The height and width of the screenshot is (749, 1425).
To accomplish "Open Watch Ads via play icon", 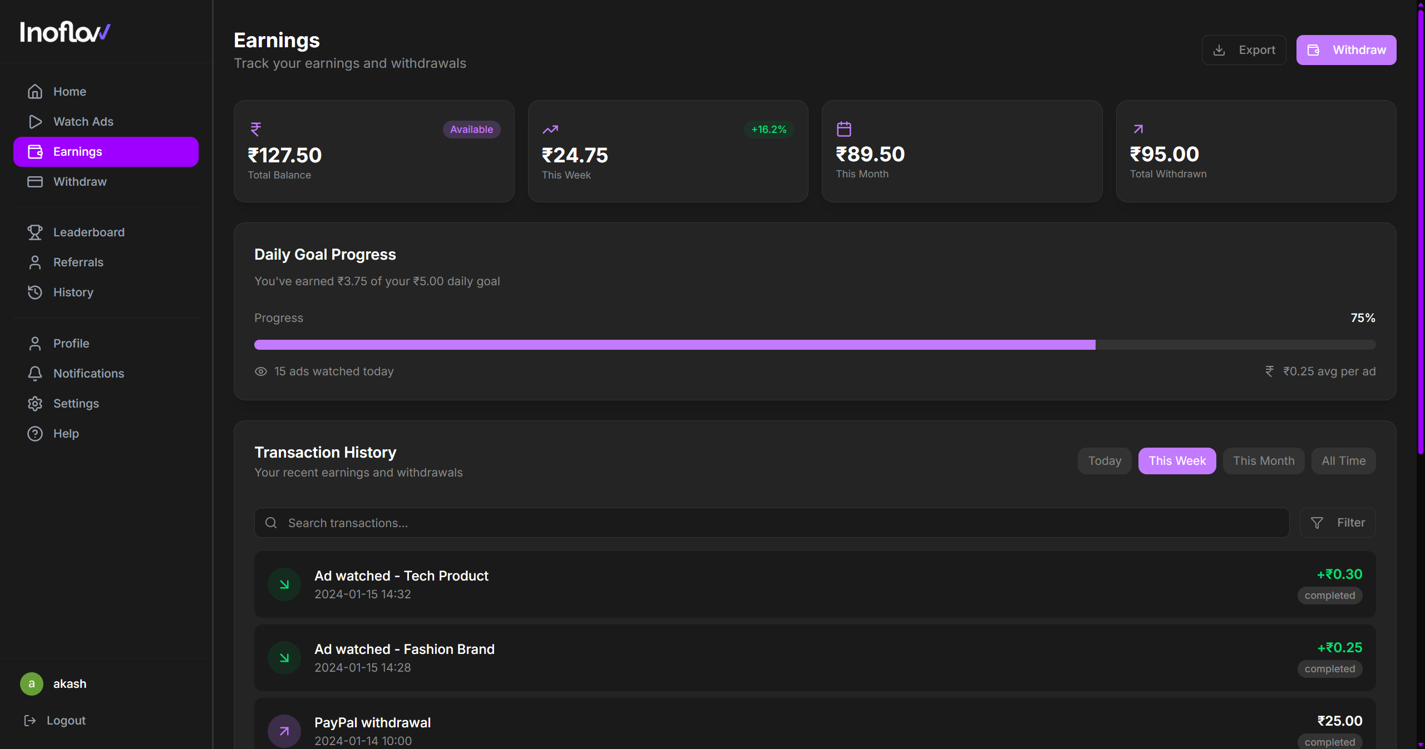I will coord(35,121).
